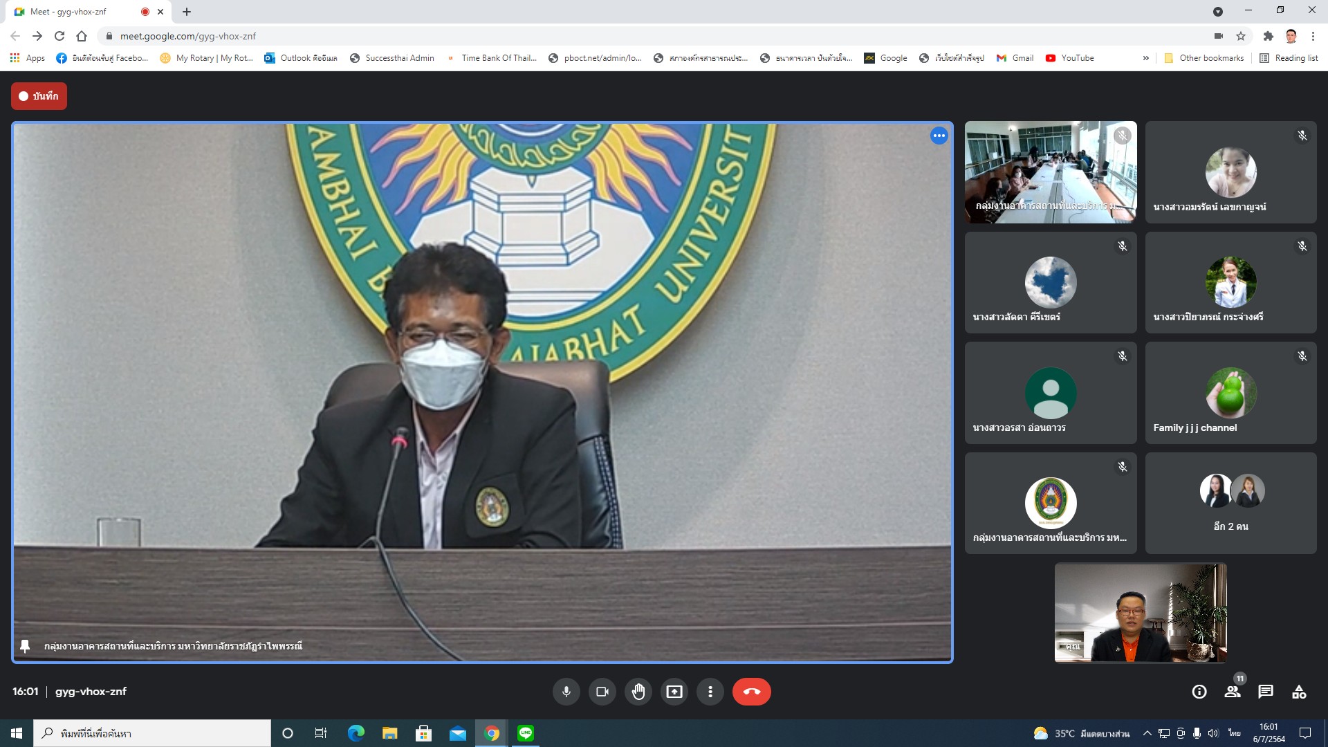Open more options three-dot menu in control bar

(x=710, y=692)
